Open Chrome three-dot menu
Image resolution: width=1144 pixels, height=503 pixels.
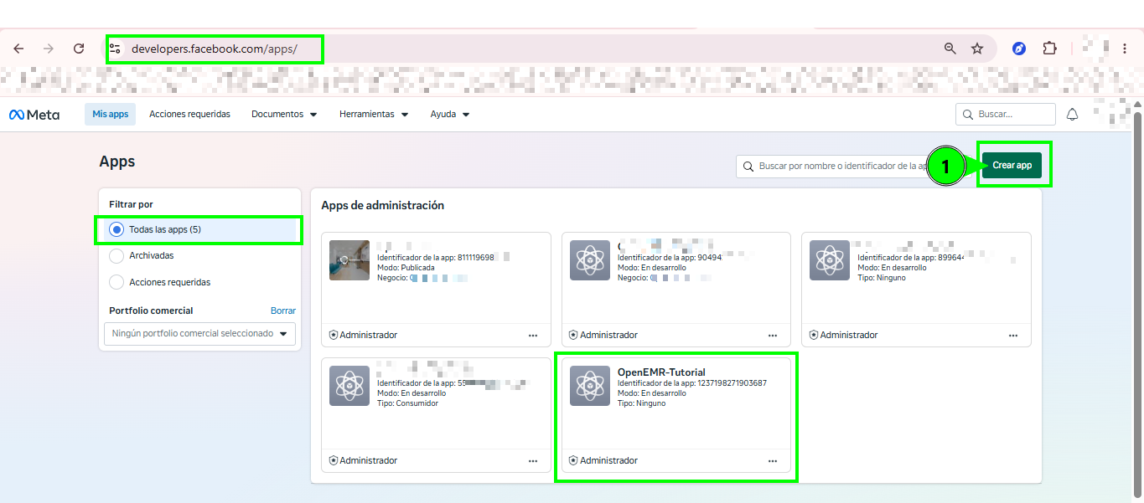tap(1125, 49)
